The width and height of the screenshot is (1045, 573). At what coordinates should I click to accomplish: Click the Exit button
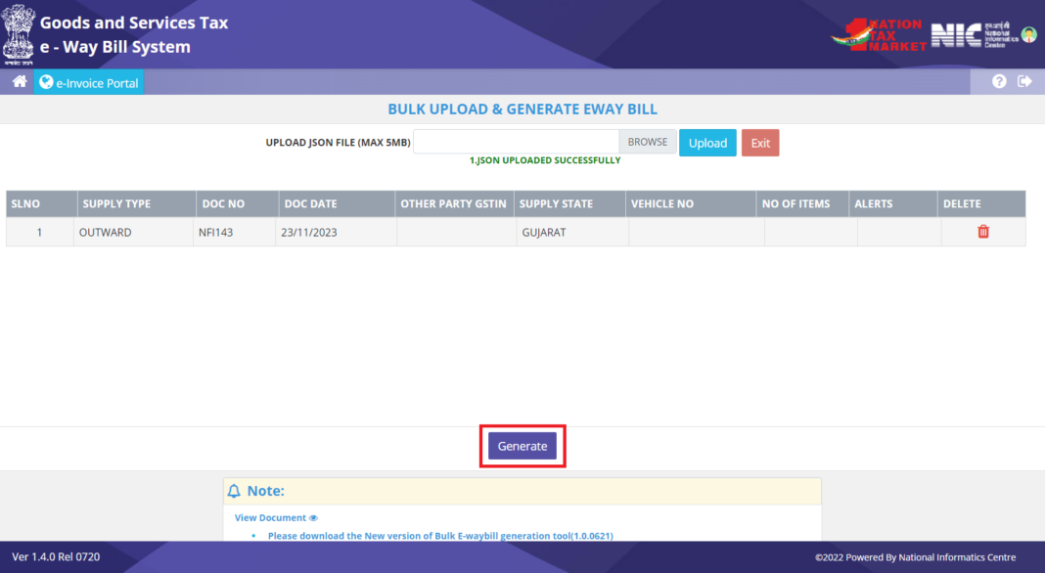[x=760, y=141]
